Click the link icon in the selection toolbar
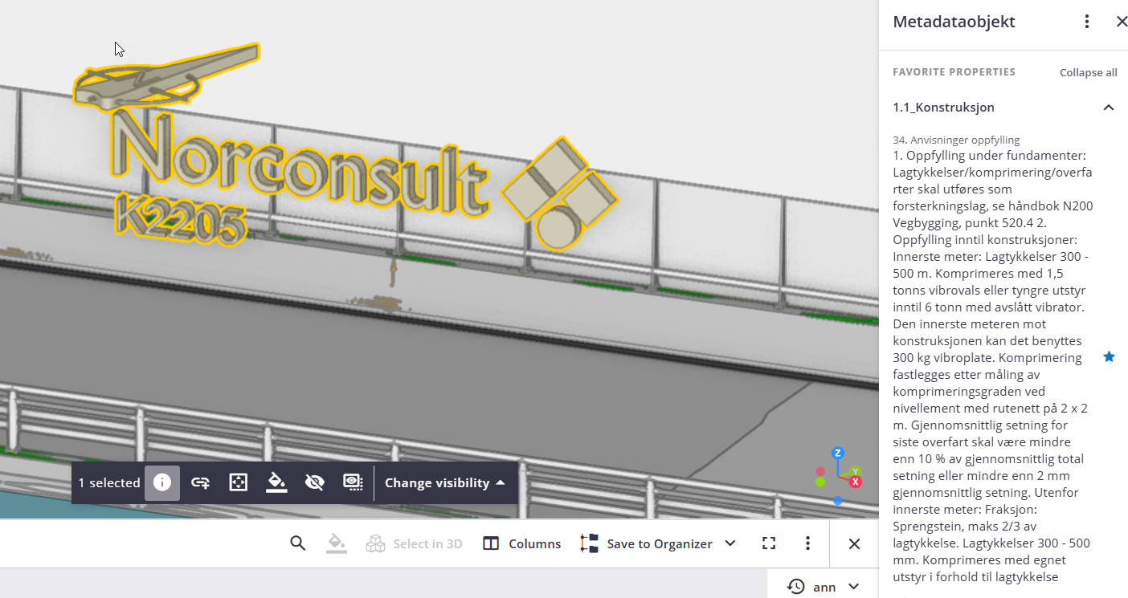1128x598 pixels. [x=200, y=482]
